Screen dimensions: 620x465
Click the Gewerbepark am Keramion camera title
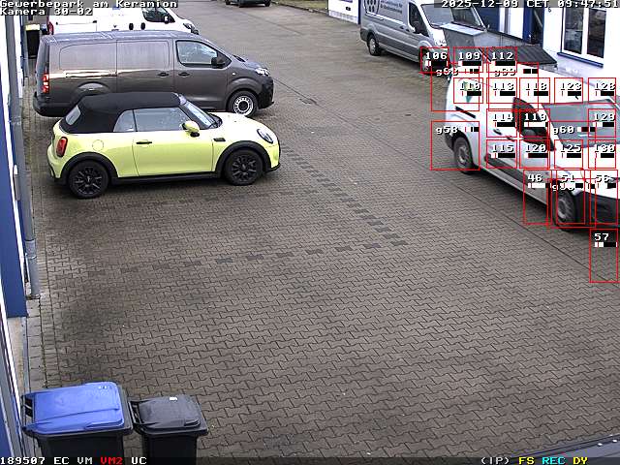(x=88, y=4)
